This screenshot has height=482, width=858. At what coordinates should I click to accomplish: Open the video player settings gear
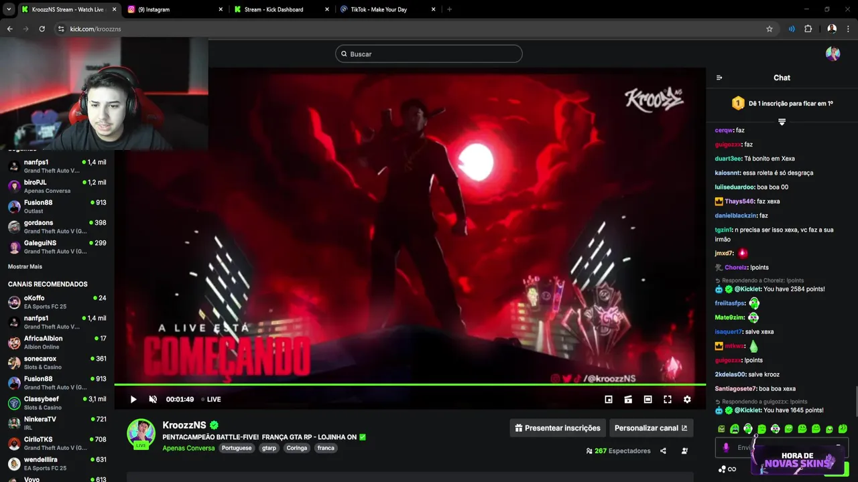pyautogui.click(x=687, y=400)
